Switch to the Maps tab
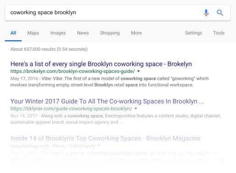The width and height of the screenshot is (236, 173). [33, 33]
